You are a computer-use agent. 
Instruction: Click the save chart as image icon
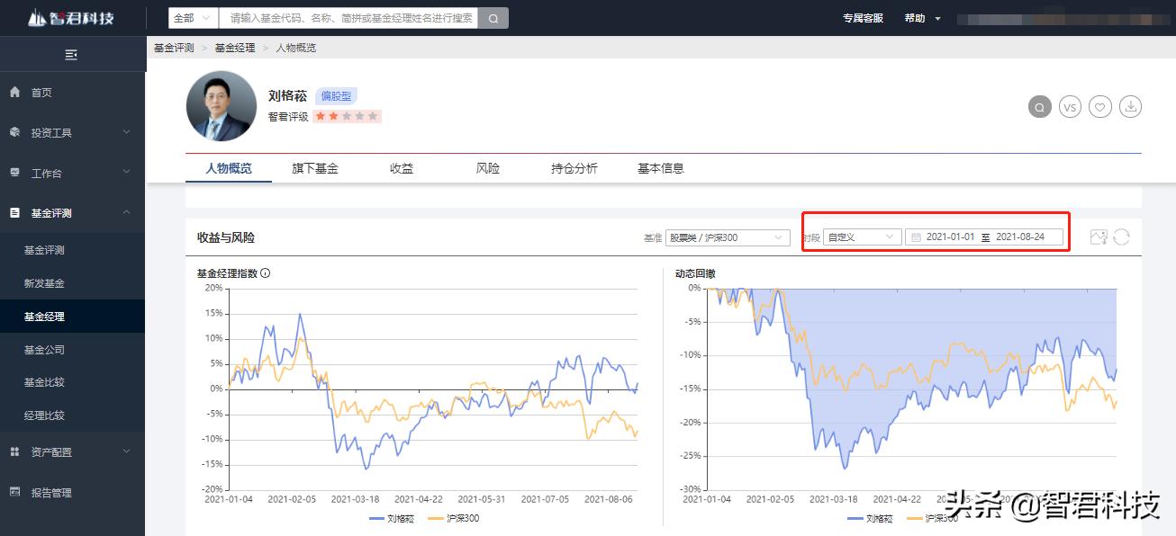tap(1099, 237)
